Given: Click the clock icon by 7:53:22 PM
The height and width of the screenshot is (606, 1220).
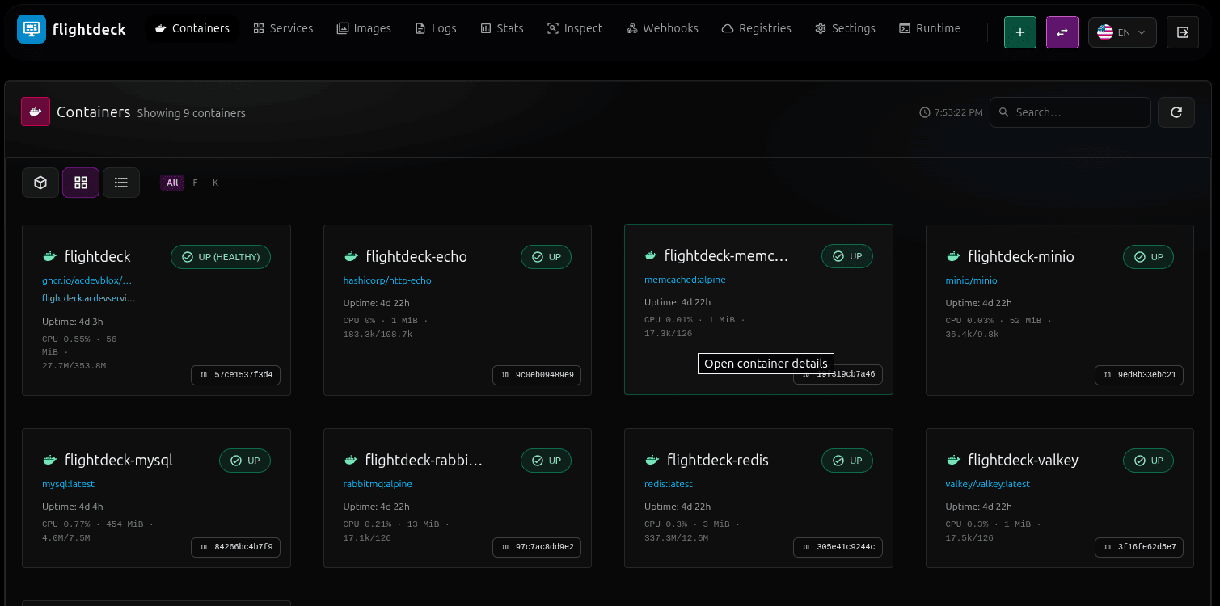Looking at the screenshot, I should click(925, 112).
